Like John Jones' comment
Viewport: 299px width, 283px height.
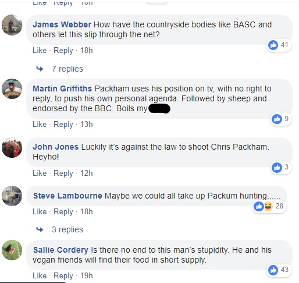pos(40,173)
